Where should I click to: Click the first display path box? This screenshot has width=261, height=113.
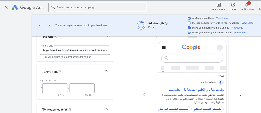pyautogui.click(x=55, y=88)
